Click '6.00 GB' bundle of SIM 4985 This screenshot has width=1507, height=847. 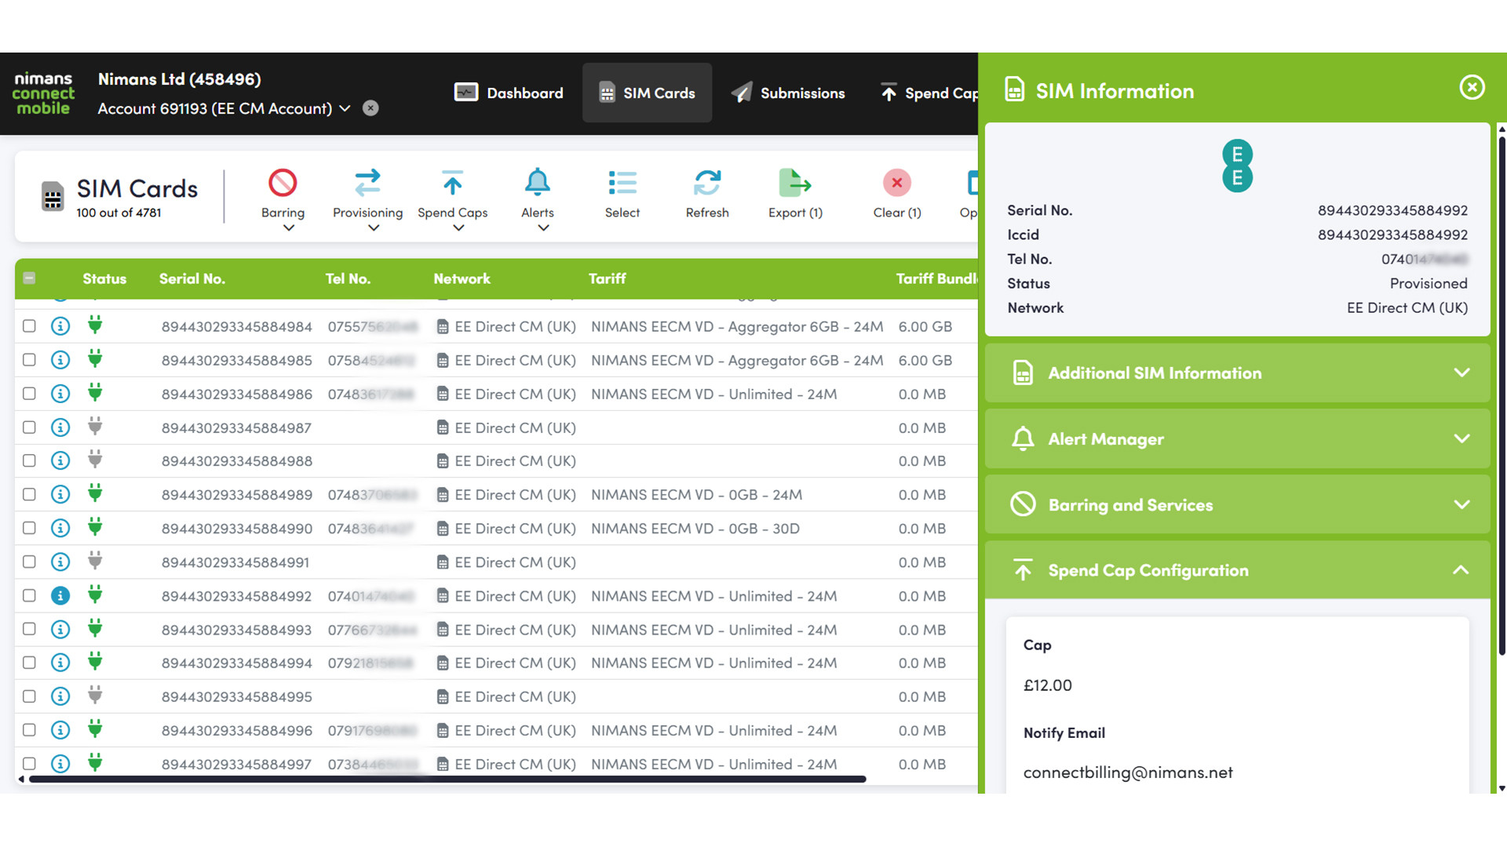(x=925, y=360)
